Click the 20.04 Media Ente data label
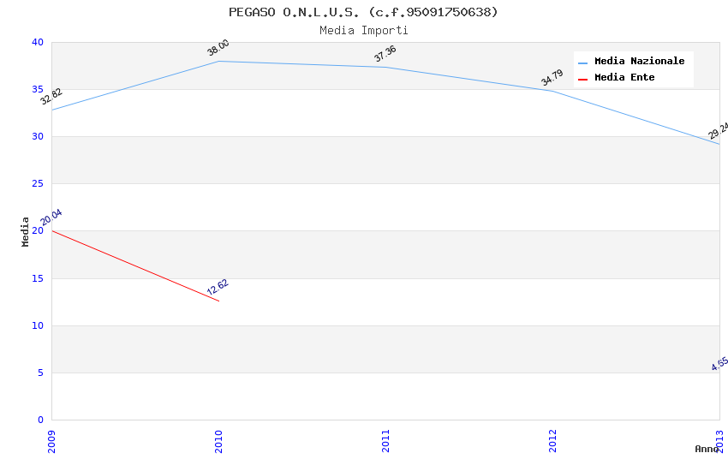Viewport: 728px width, 471px height. (x=51, y=218)
